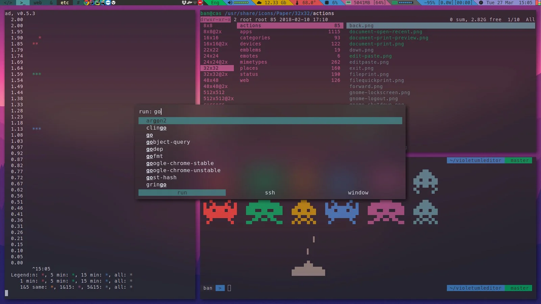Open the status folder in ranger
Screen dimensions: 541x304
pos(290,74)
